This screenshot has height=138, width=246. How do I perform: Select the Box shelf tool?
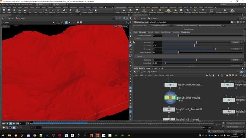[x=4, y=11]
